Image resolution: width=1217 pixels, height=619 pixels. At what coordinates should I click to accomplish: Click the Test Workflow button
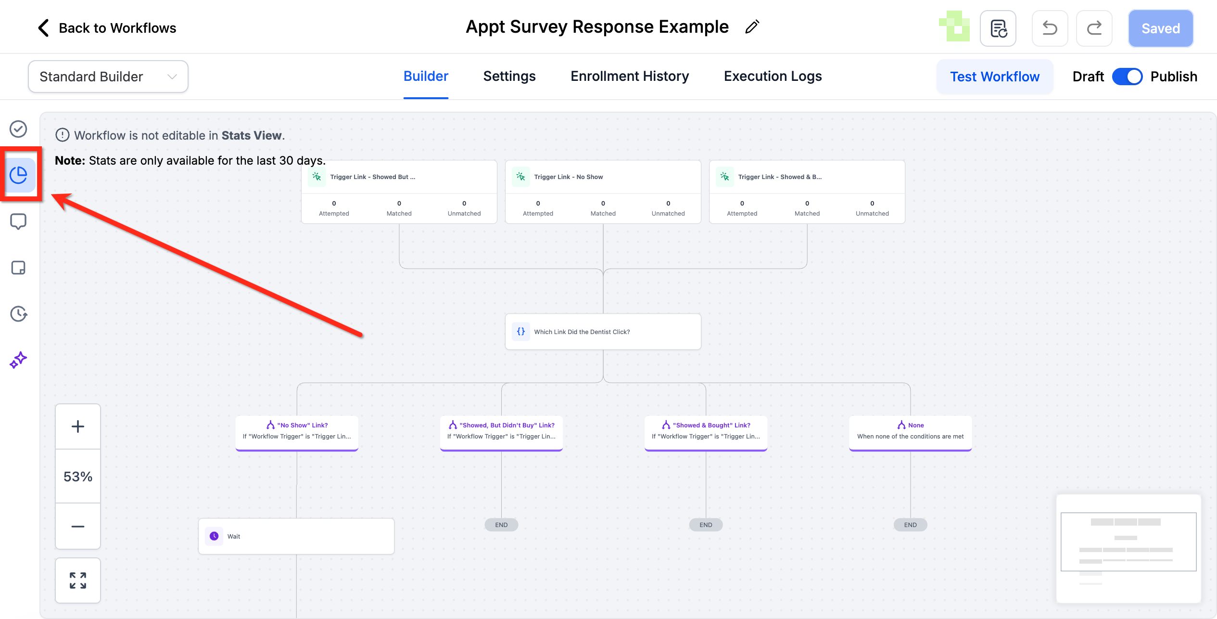click(x=994, y=77)
